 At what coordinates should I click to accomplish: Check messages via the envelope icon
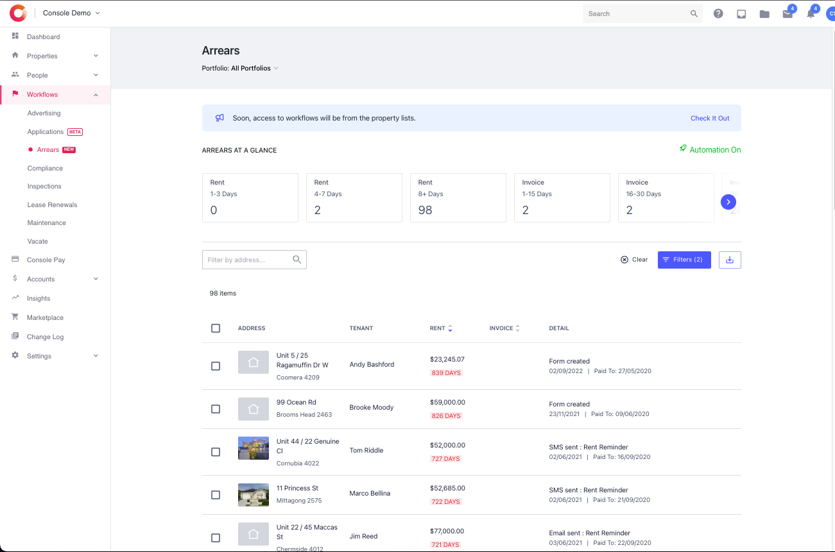click(788, 13)
